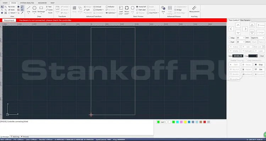The image size is (266, 141).
Task: Select the Circle drawing tool
Action: pyautogui.click(x=34, y=10)
